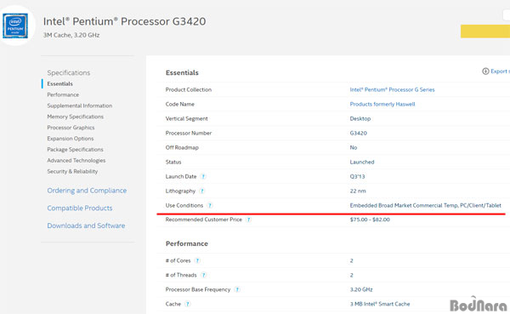Jump to Performance section in sidebar
The image size is (510, 314).
click(x=63, y=94)
